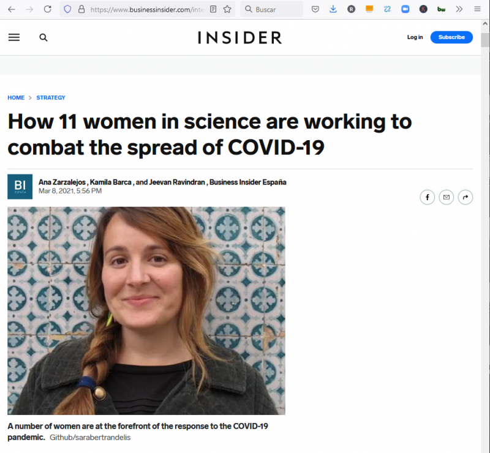Click the BI España author logo

(x=20, y=187)
